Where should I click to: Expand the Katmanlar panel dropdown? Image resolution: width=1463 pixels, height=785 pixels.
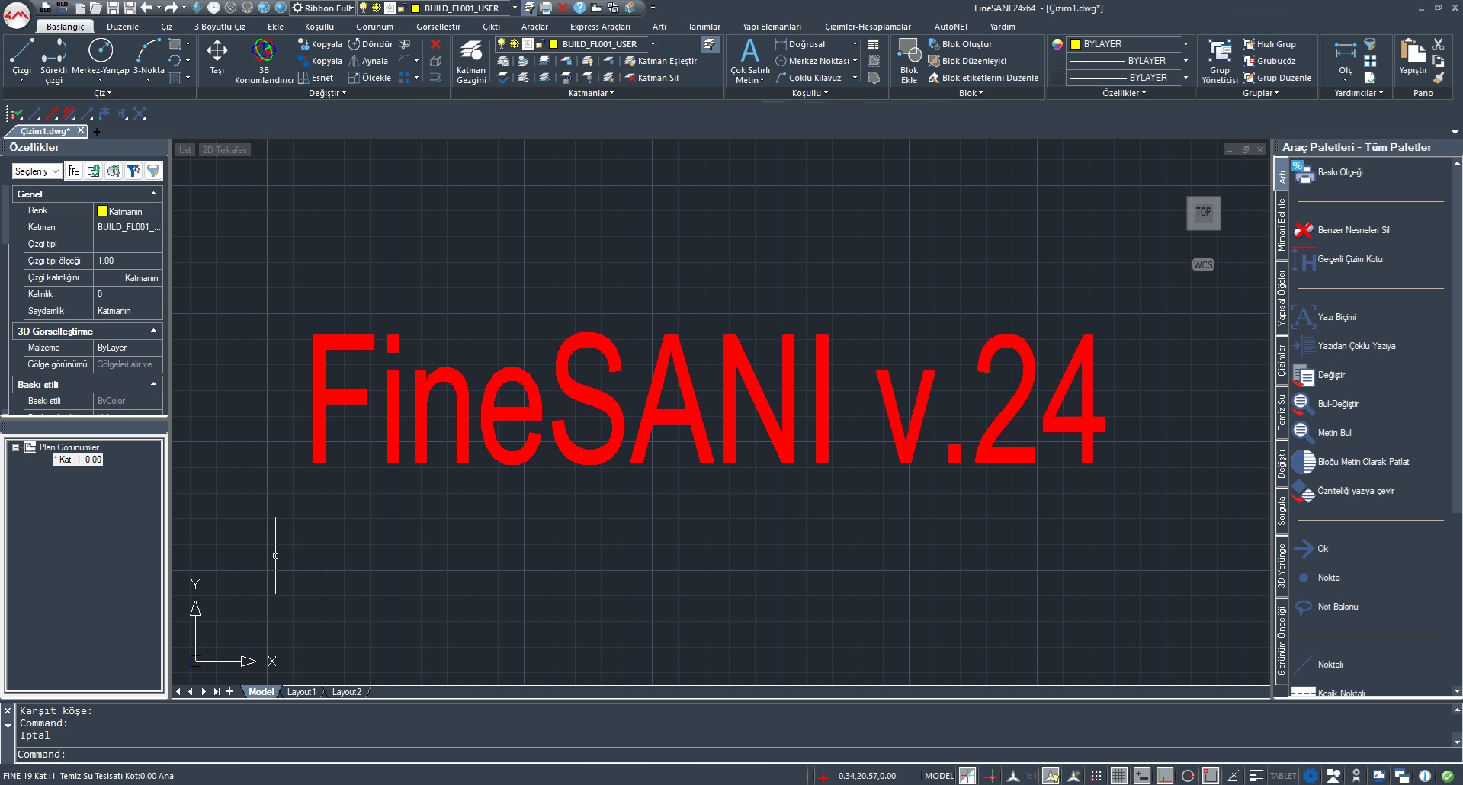coord(591,93)
